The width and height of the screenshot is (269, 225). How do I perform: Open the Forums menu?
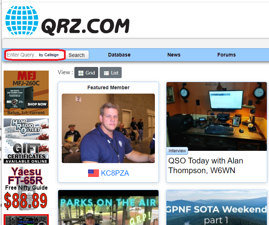coord(226,55)
